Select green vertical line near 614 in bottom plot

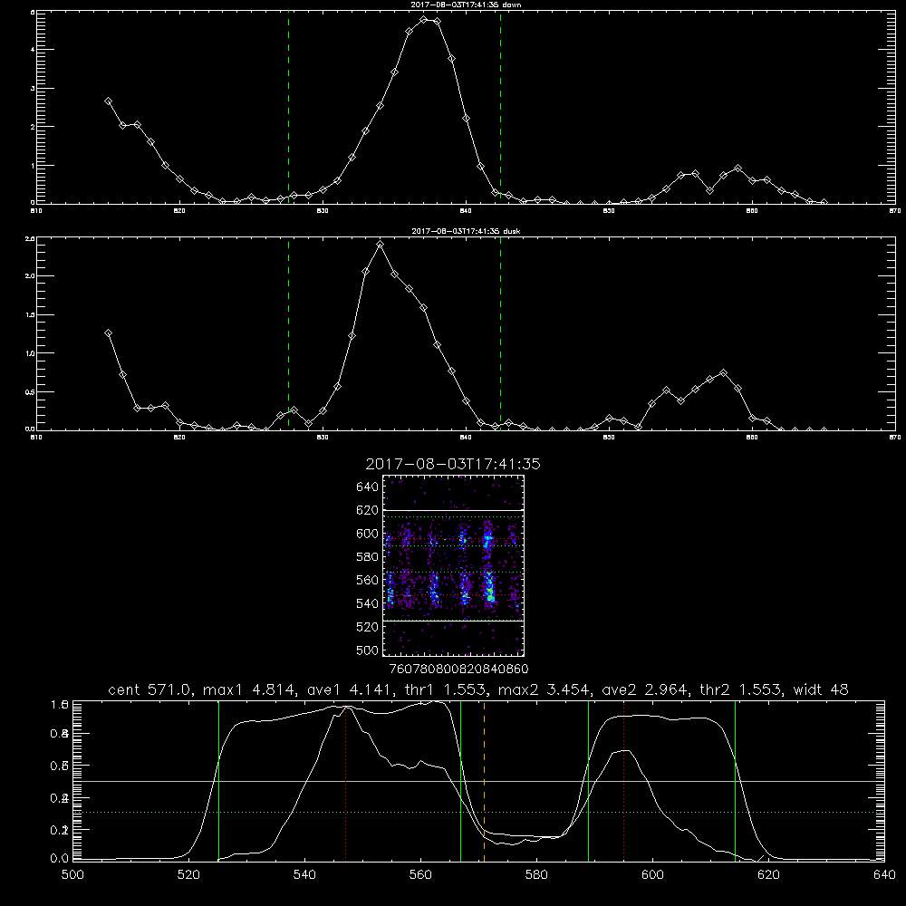click(736, 781)
